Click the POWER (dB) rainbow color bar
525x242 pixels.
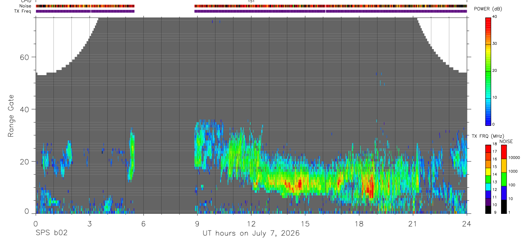pyautogui.click(x=488, y=70)
